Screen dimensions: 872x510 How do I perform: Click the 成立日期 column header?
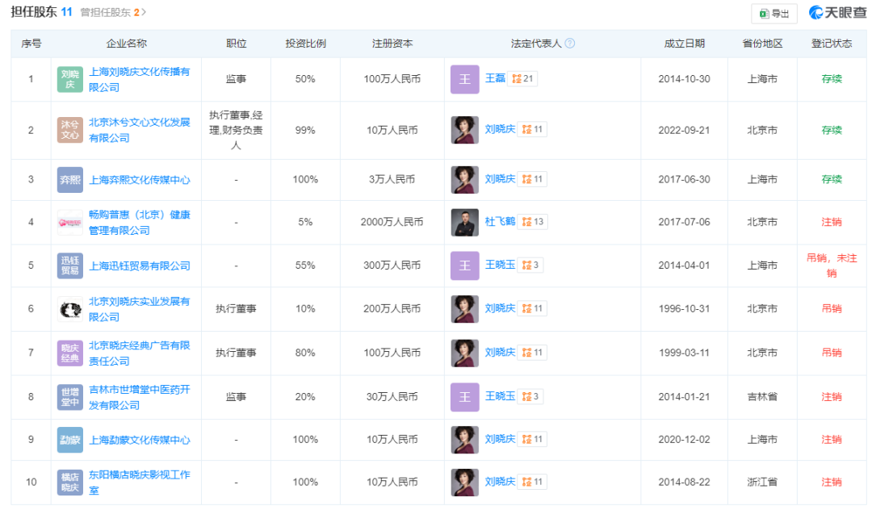[x=684, y=44]
